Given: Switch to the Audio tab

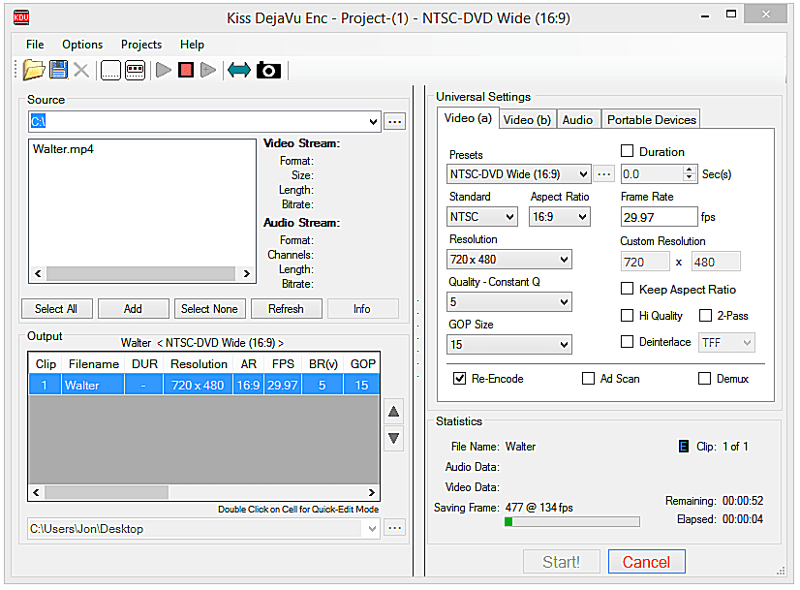Looking at the screenshot, I should click(x=577, y=119).
